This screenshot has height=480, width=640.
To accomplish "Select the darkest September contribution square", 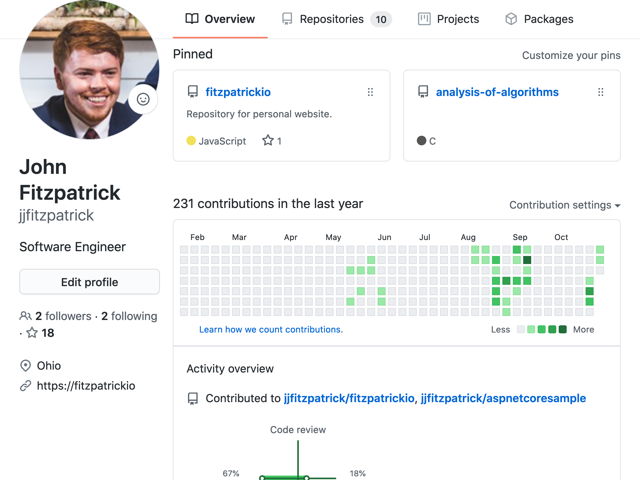I will pyautogui.click(x=527, y=260).
